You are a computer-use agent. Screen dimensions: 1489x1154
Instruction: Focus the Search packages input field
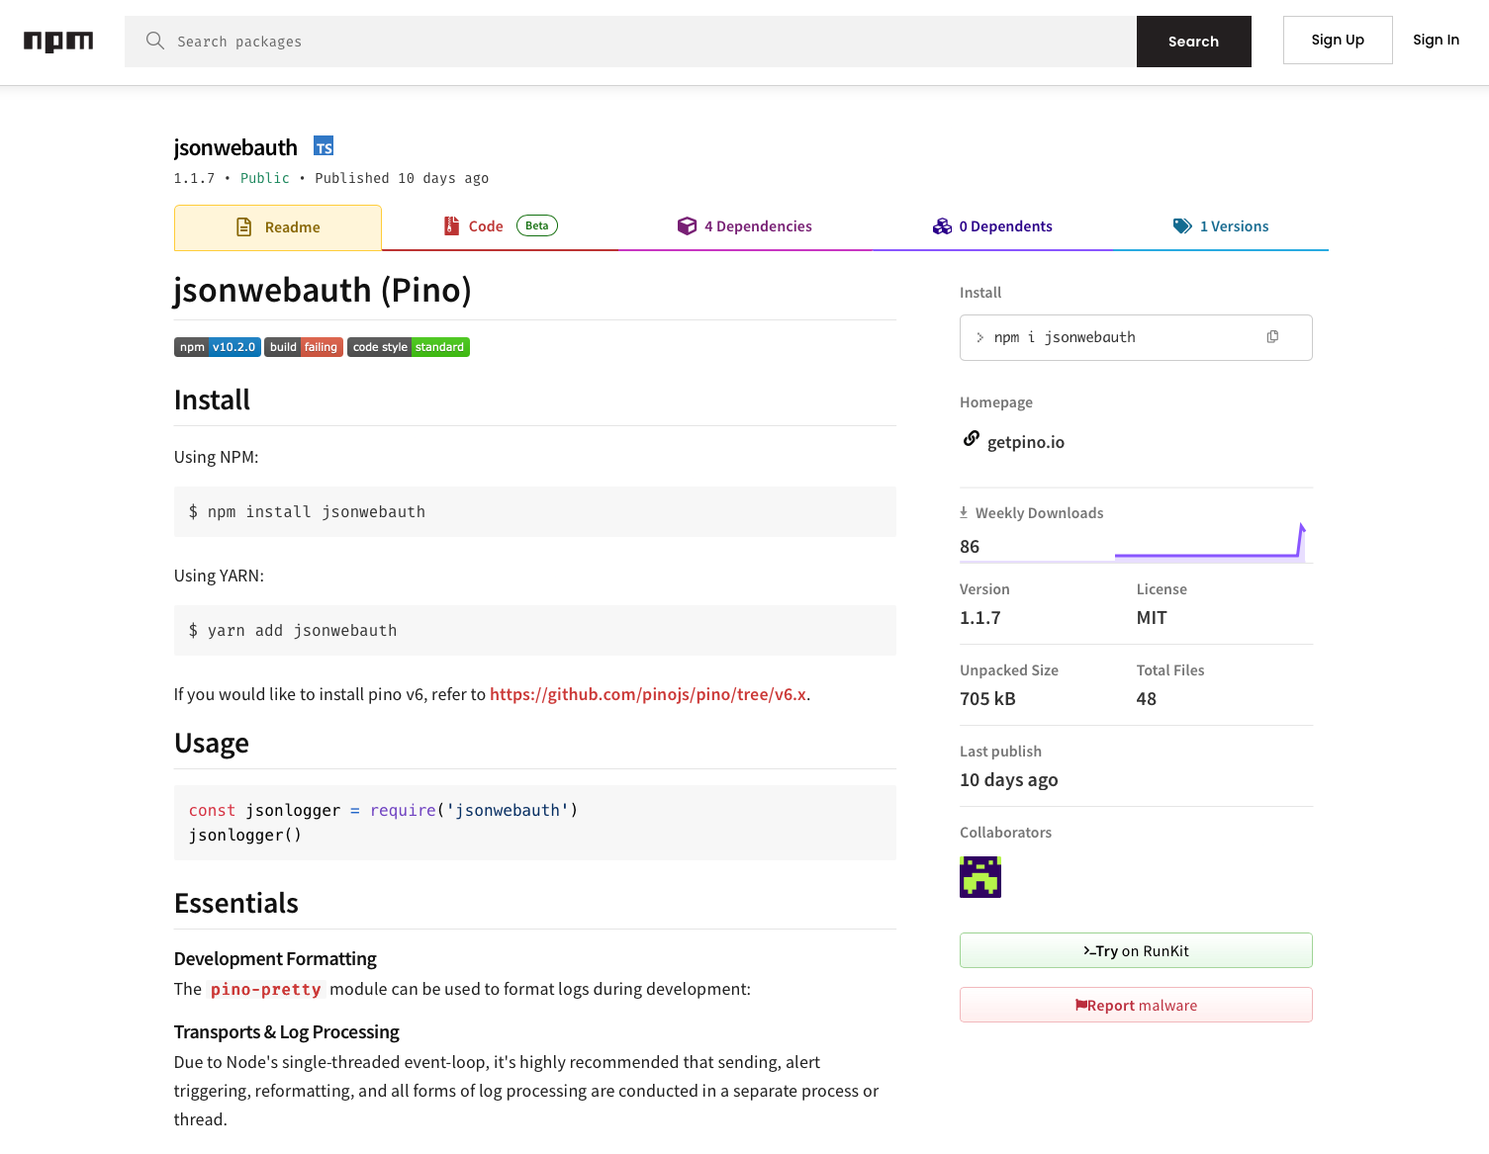point(630,42)
